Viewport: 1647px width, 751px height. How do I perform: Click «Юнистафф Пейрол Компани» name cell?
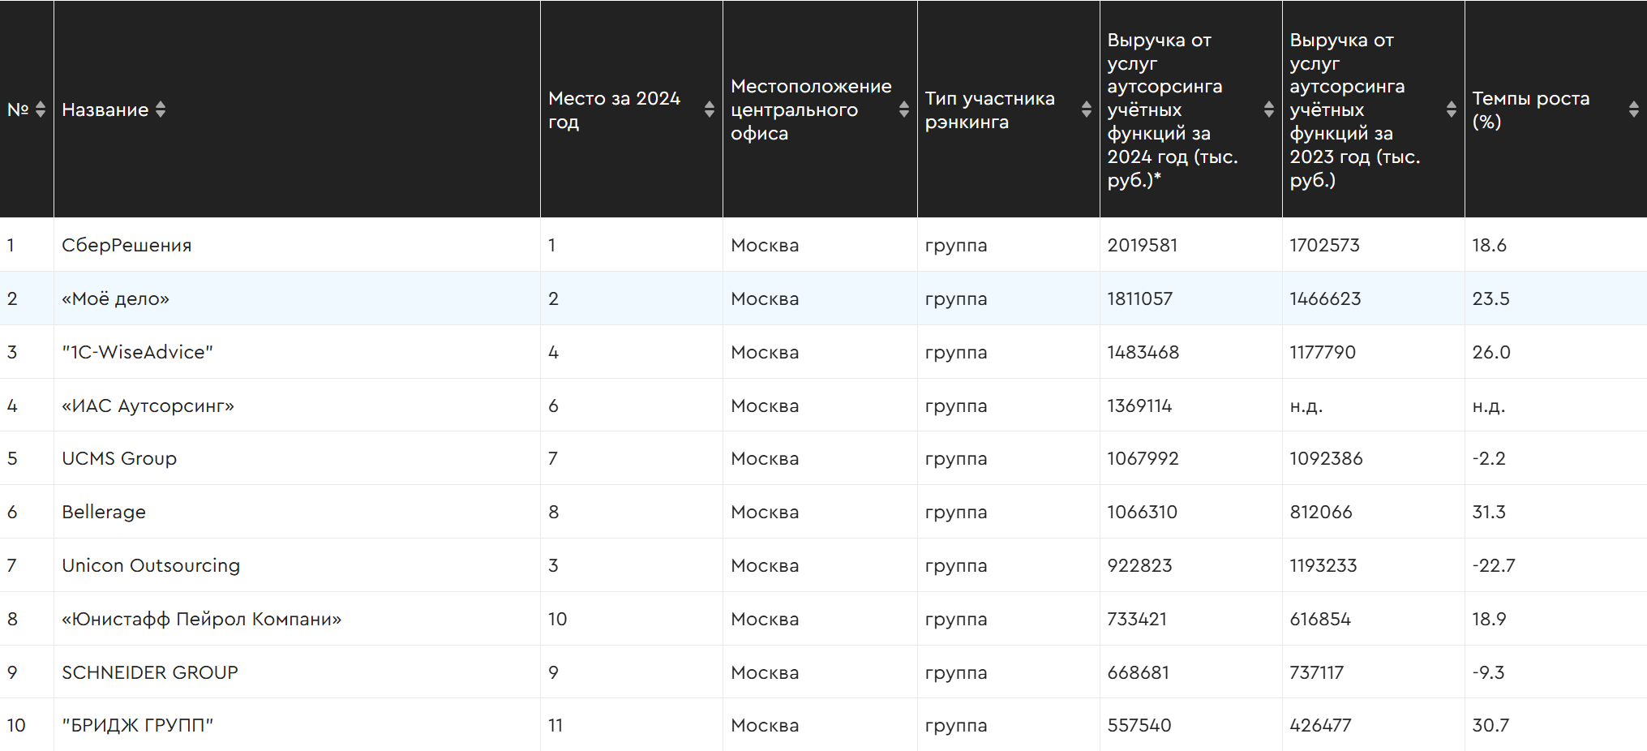(x=201, y=619)
